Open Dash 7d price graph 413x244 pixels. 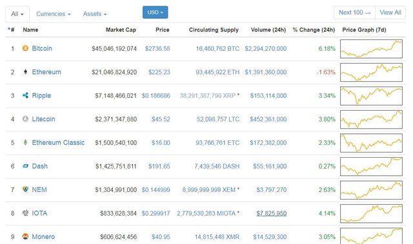coord(371,166)
